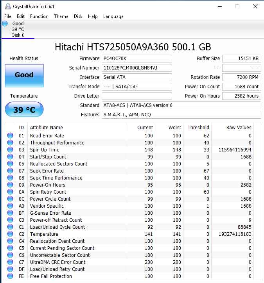264x283 pixels.
Task: Click the status orb for Reallocation Event Count
Action: coord(10,241)
